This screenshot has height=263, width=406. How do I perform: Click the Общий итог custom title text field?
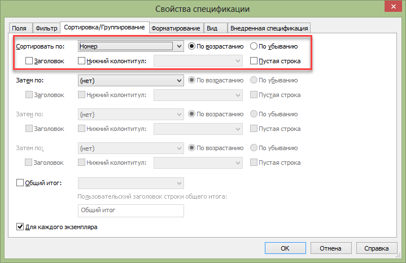pyautogui.click(x=131, y=211)
